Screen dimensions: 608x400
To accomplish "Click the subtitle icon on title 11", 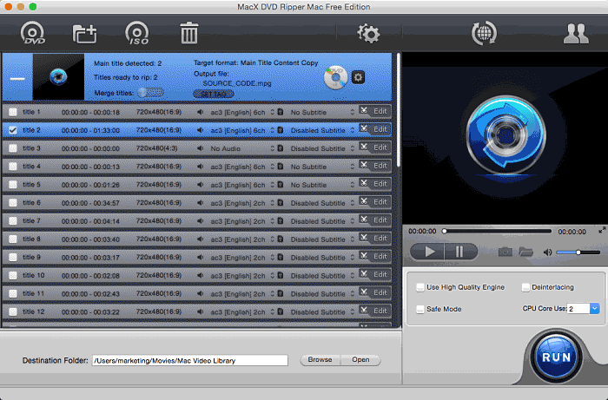I will pos(281,294).
